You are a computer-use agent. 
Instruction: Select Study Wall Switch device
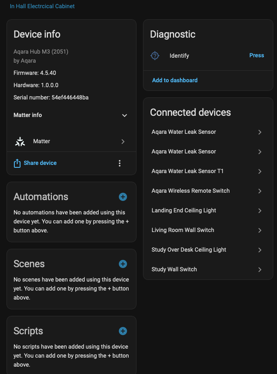[174, 269]
